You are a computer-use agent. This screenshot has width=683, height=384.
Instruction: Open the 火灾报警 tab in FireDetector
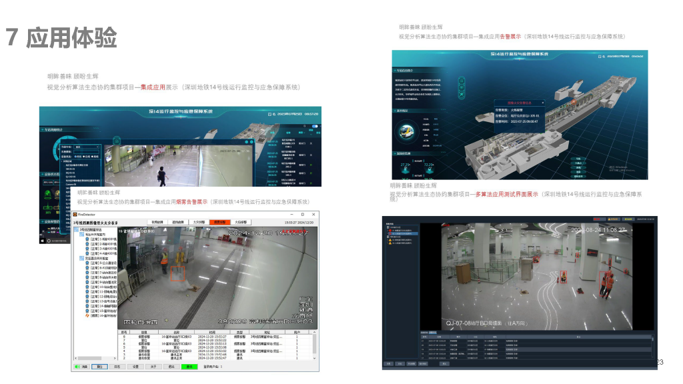tap(199, 222)
